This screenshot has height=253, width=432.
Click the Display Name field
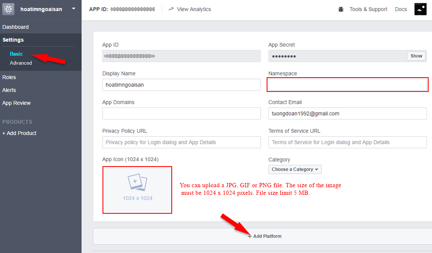coord(181,85)
